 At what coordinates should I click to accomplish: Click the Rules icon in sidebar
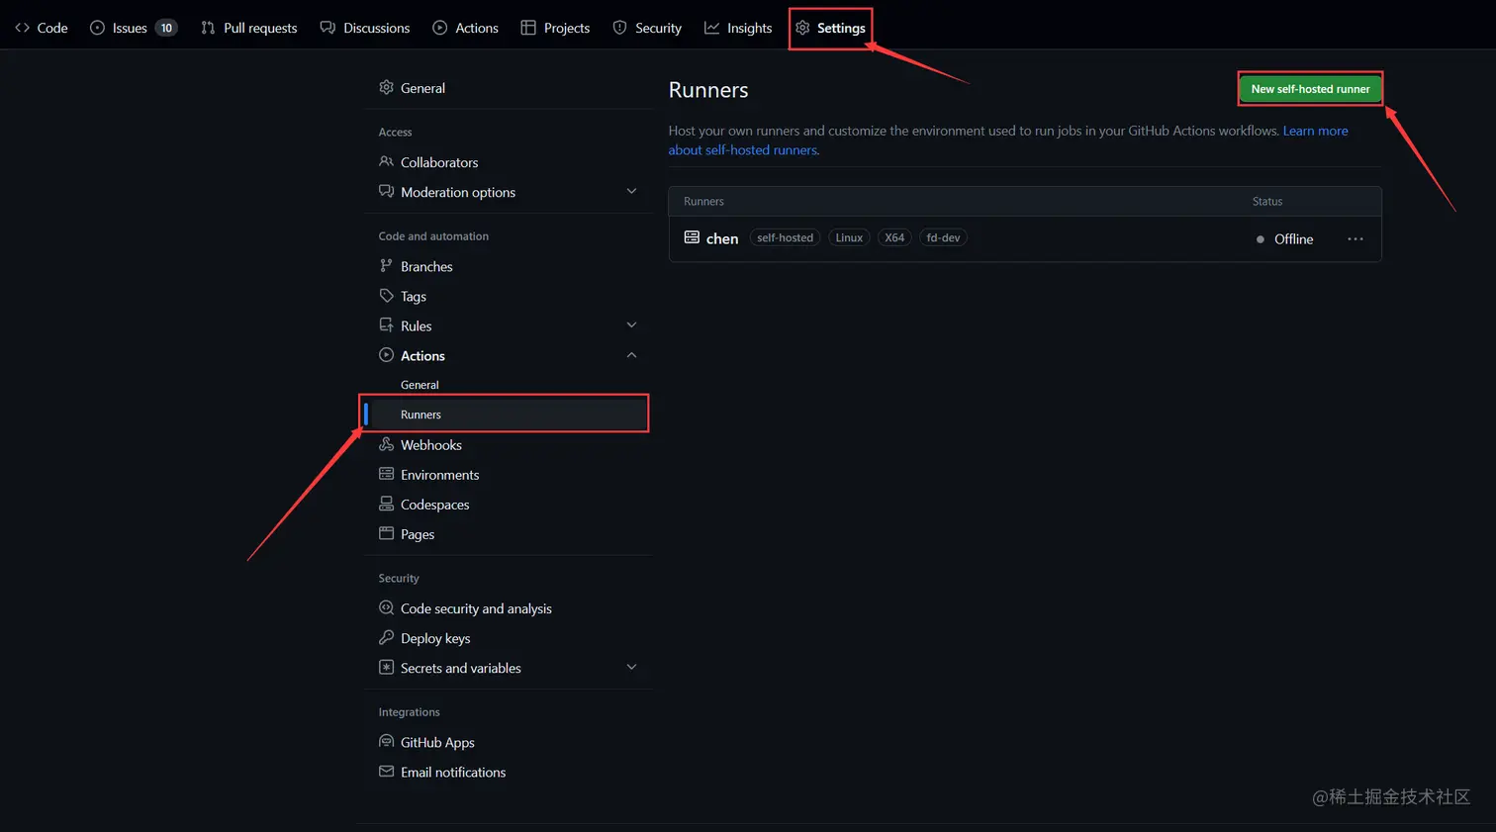(x=386, y=324)
